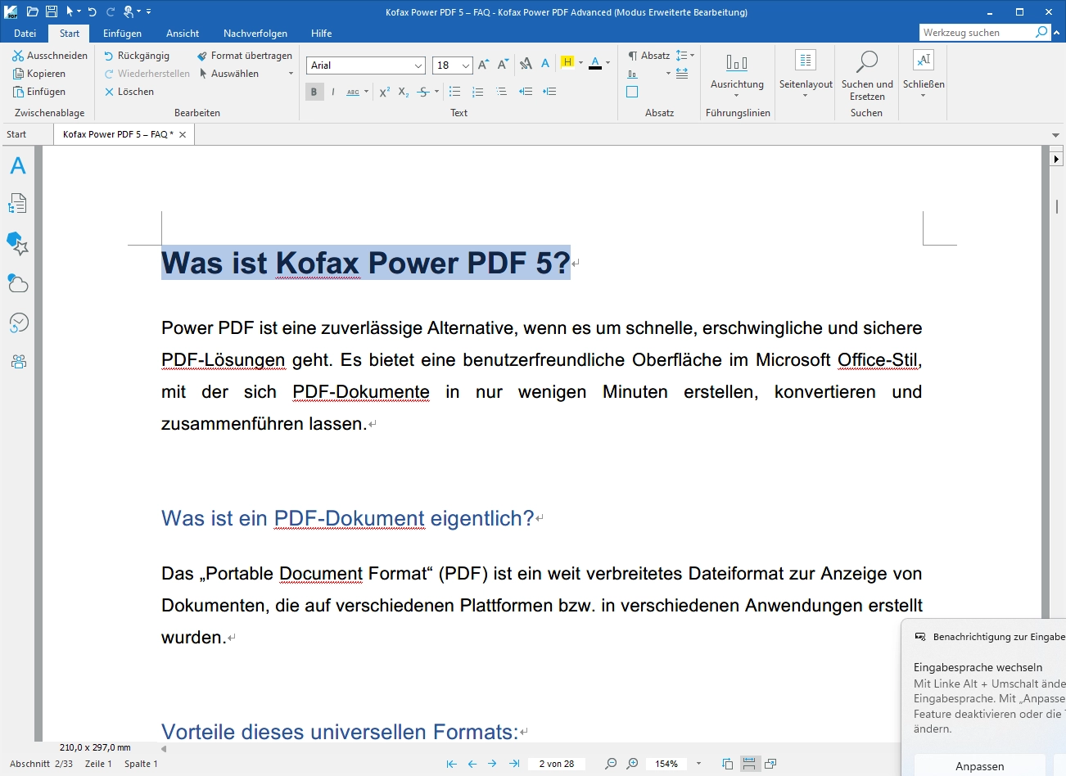Expand line spacing dropdown

pos(692,56)
